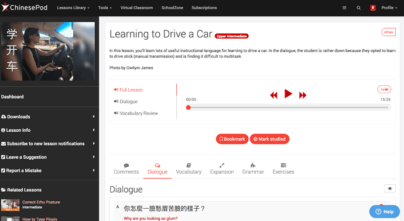Play the lesson audio

point(288,94)
